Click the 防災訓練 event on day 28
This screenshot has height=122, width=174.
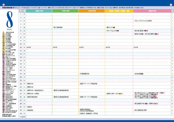pos(141,103)
